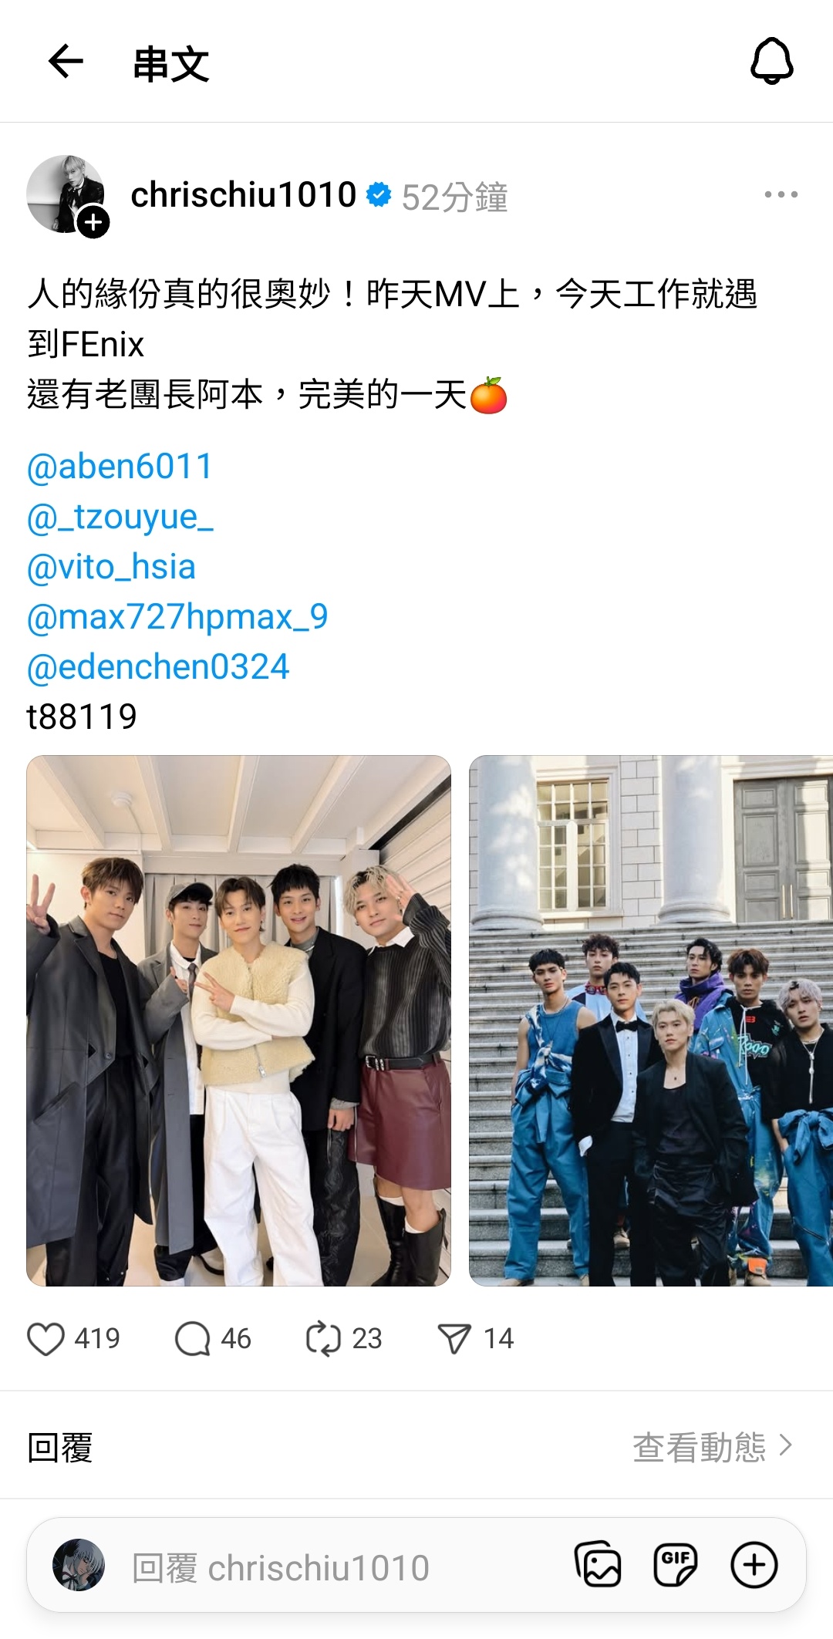Screen dimensions: 833x1639
Task: Visit the @vito_hsia profile mention
Action: [x=111, y=567]
